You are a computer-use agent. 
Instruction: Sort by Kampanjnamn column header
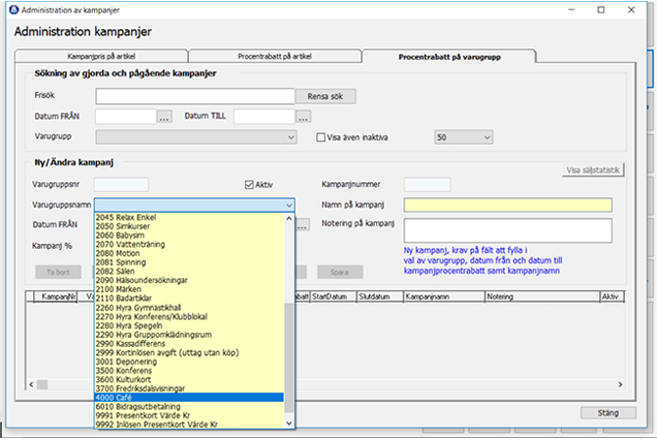[x=445, y=297]
